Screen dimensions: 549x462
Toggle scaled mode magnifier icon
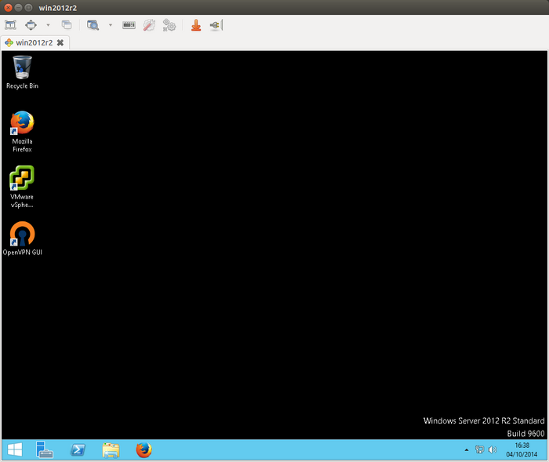tap(93, 25)
